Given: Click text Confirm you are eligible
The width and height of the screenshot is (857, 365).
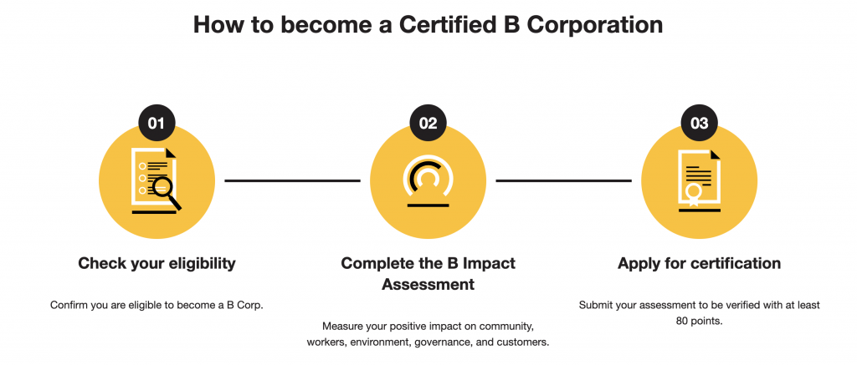Looking at the screenshot, I should point(157,305).
